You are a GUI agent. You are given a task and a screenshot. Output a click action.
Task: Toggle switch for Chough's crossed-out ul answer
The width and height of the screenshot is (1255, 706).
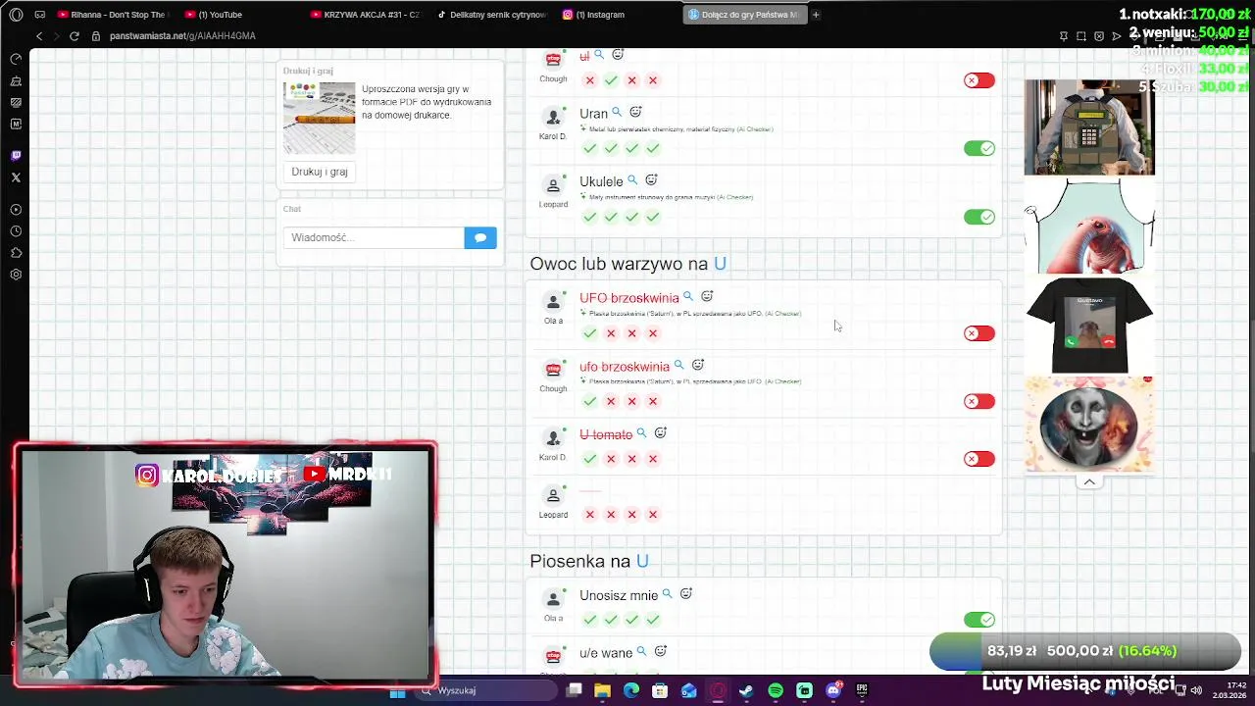[x=979, y=80]
